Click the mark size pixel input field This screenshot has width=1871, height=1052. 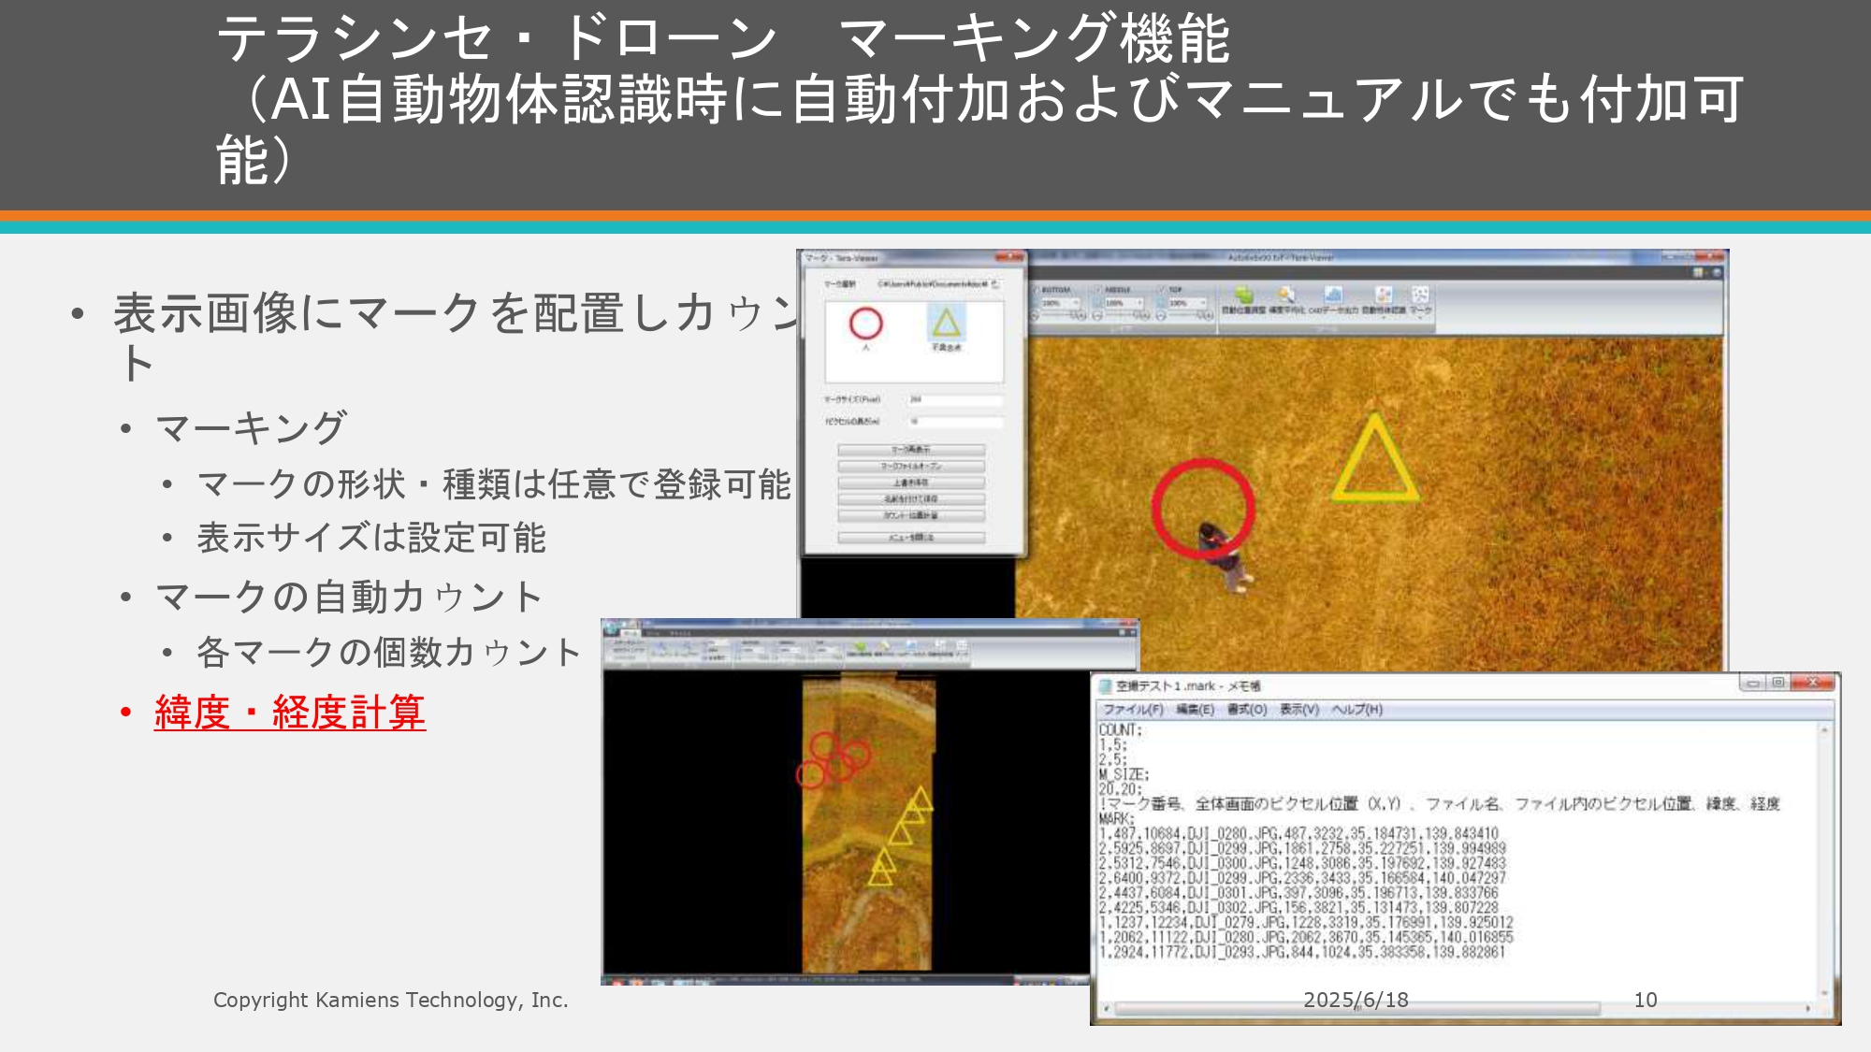tap(954, 399)
